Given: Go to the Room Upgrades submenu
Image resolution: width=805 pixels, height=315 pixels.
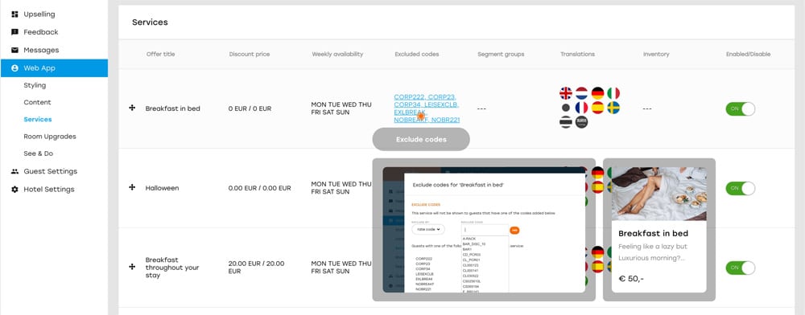Looking at the screenshot, I should click(x=50, y=137).
